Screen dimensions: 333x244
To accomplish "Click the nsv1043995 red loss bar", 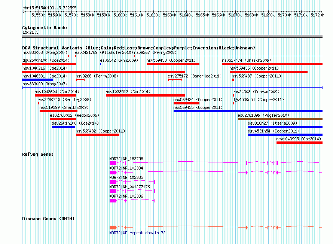I will tap(299, 143).
